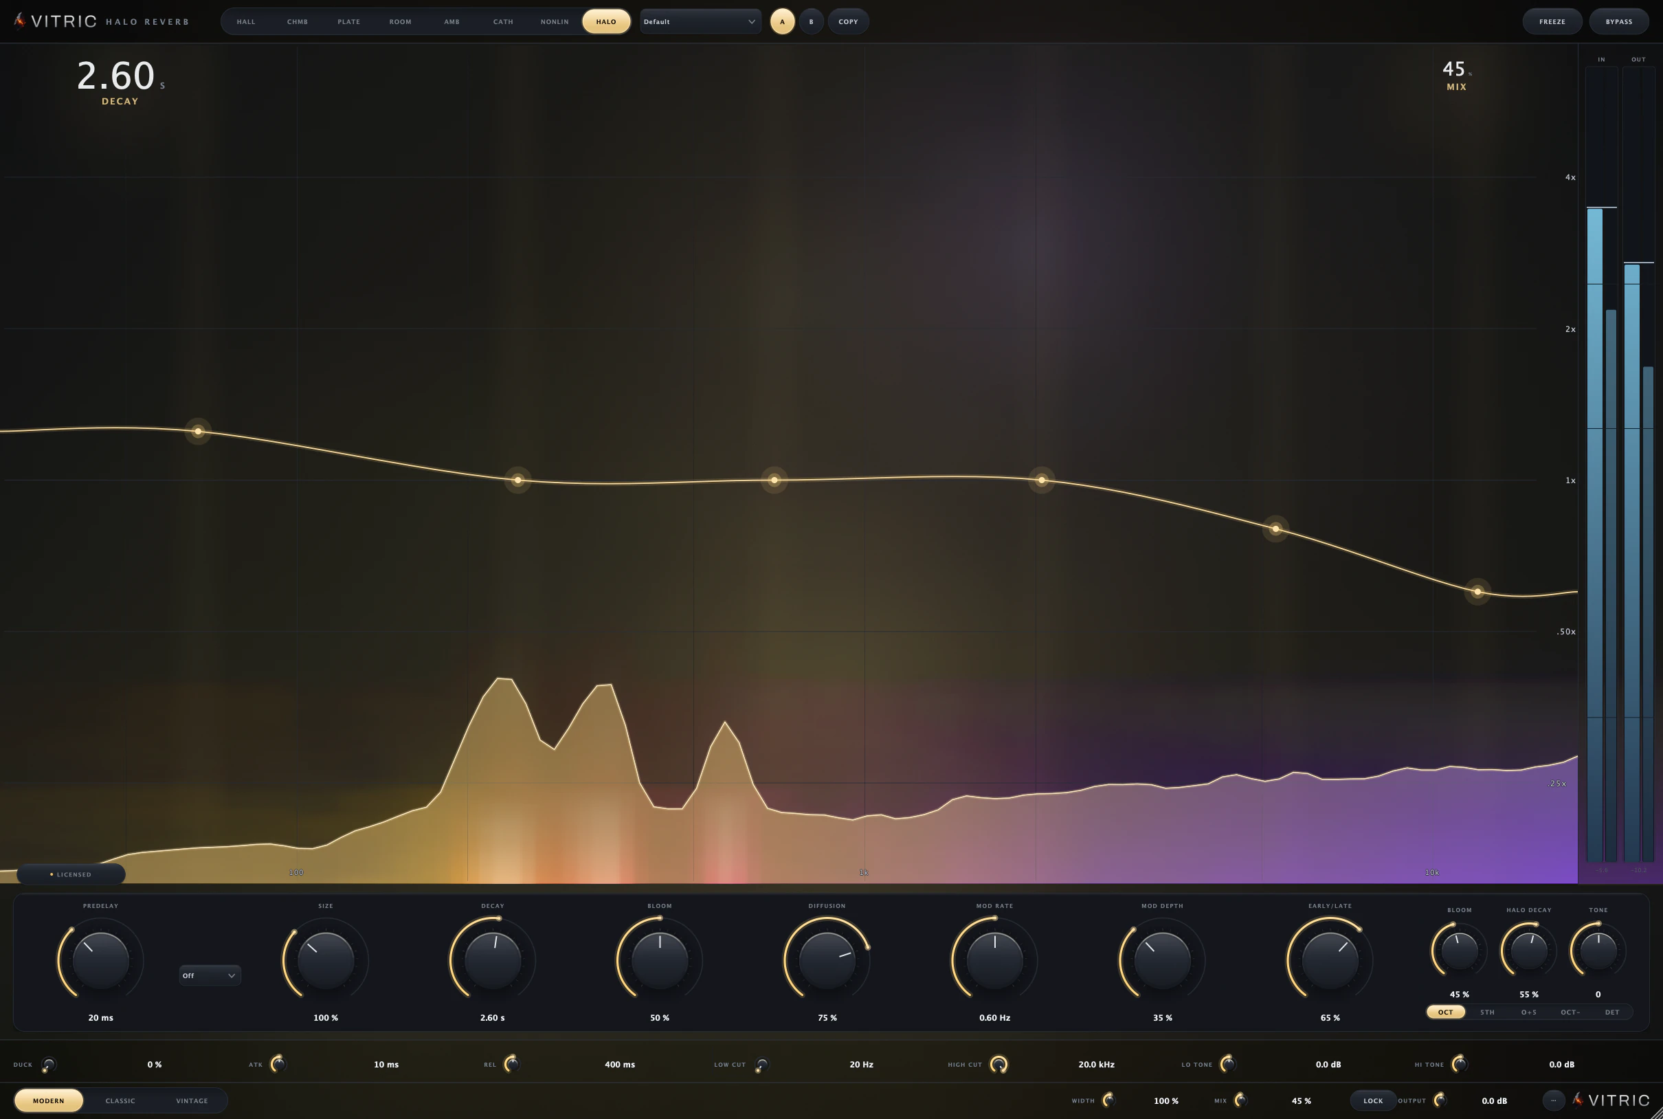This screenshot has height=1119, width=1663.
Task: Select the 5TH halo pitch mode
Action: pos(1487,1012)
